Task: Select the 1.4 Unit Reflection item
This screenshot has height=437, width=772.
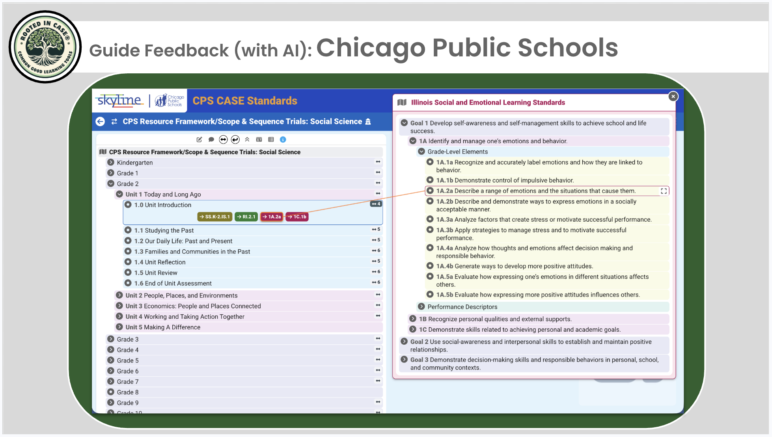Action: (253, 262)
